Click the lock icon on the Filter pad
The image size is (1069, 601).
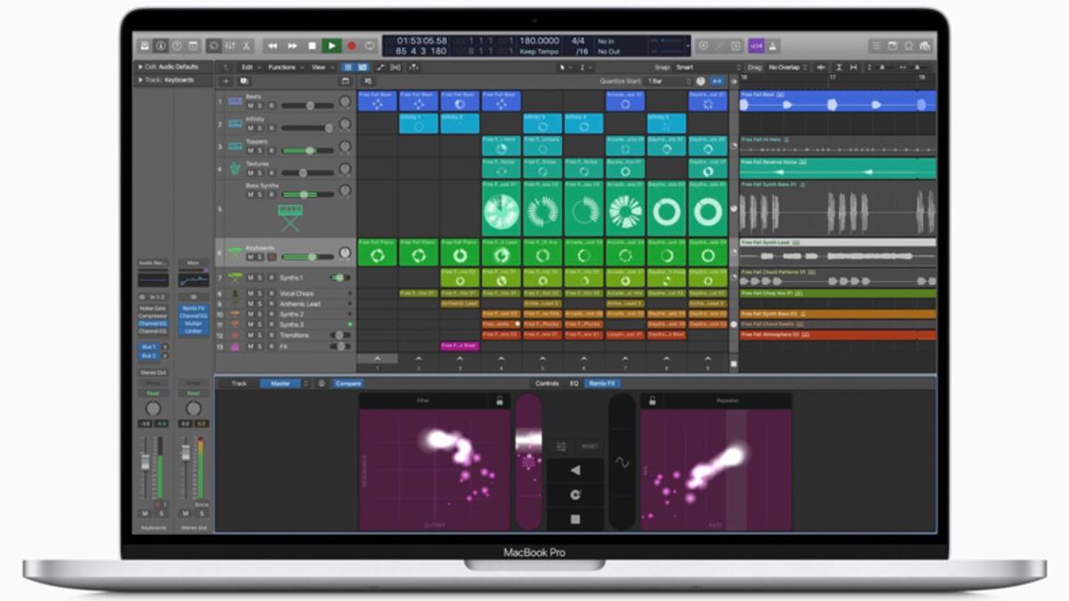[x=499, y=400]
